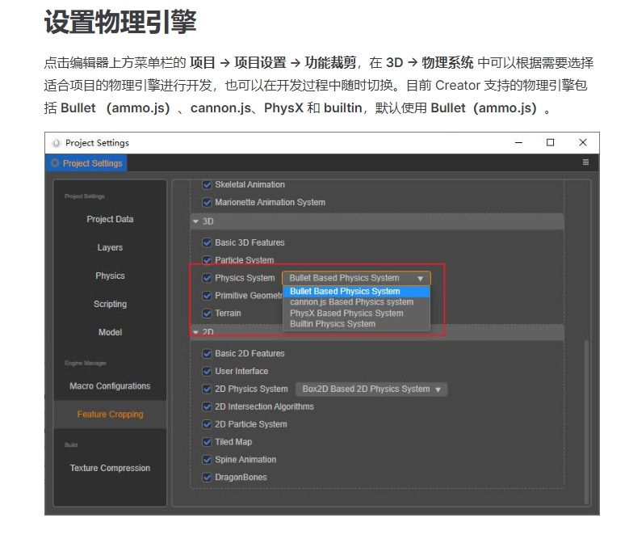Open the Box2D Based 2D Physics dropdown
Image resolution: width=629 pixels, height=539 pixels.
point(371,389)
